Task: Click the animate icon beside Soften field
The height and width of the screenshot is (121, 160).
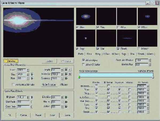Action: tap(66, 107)
